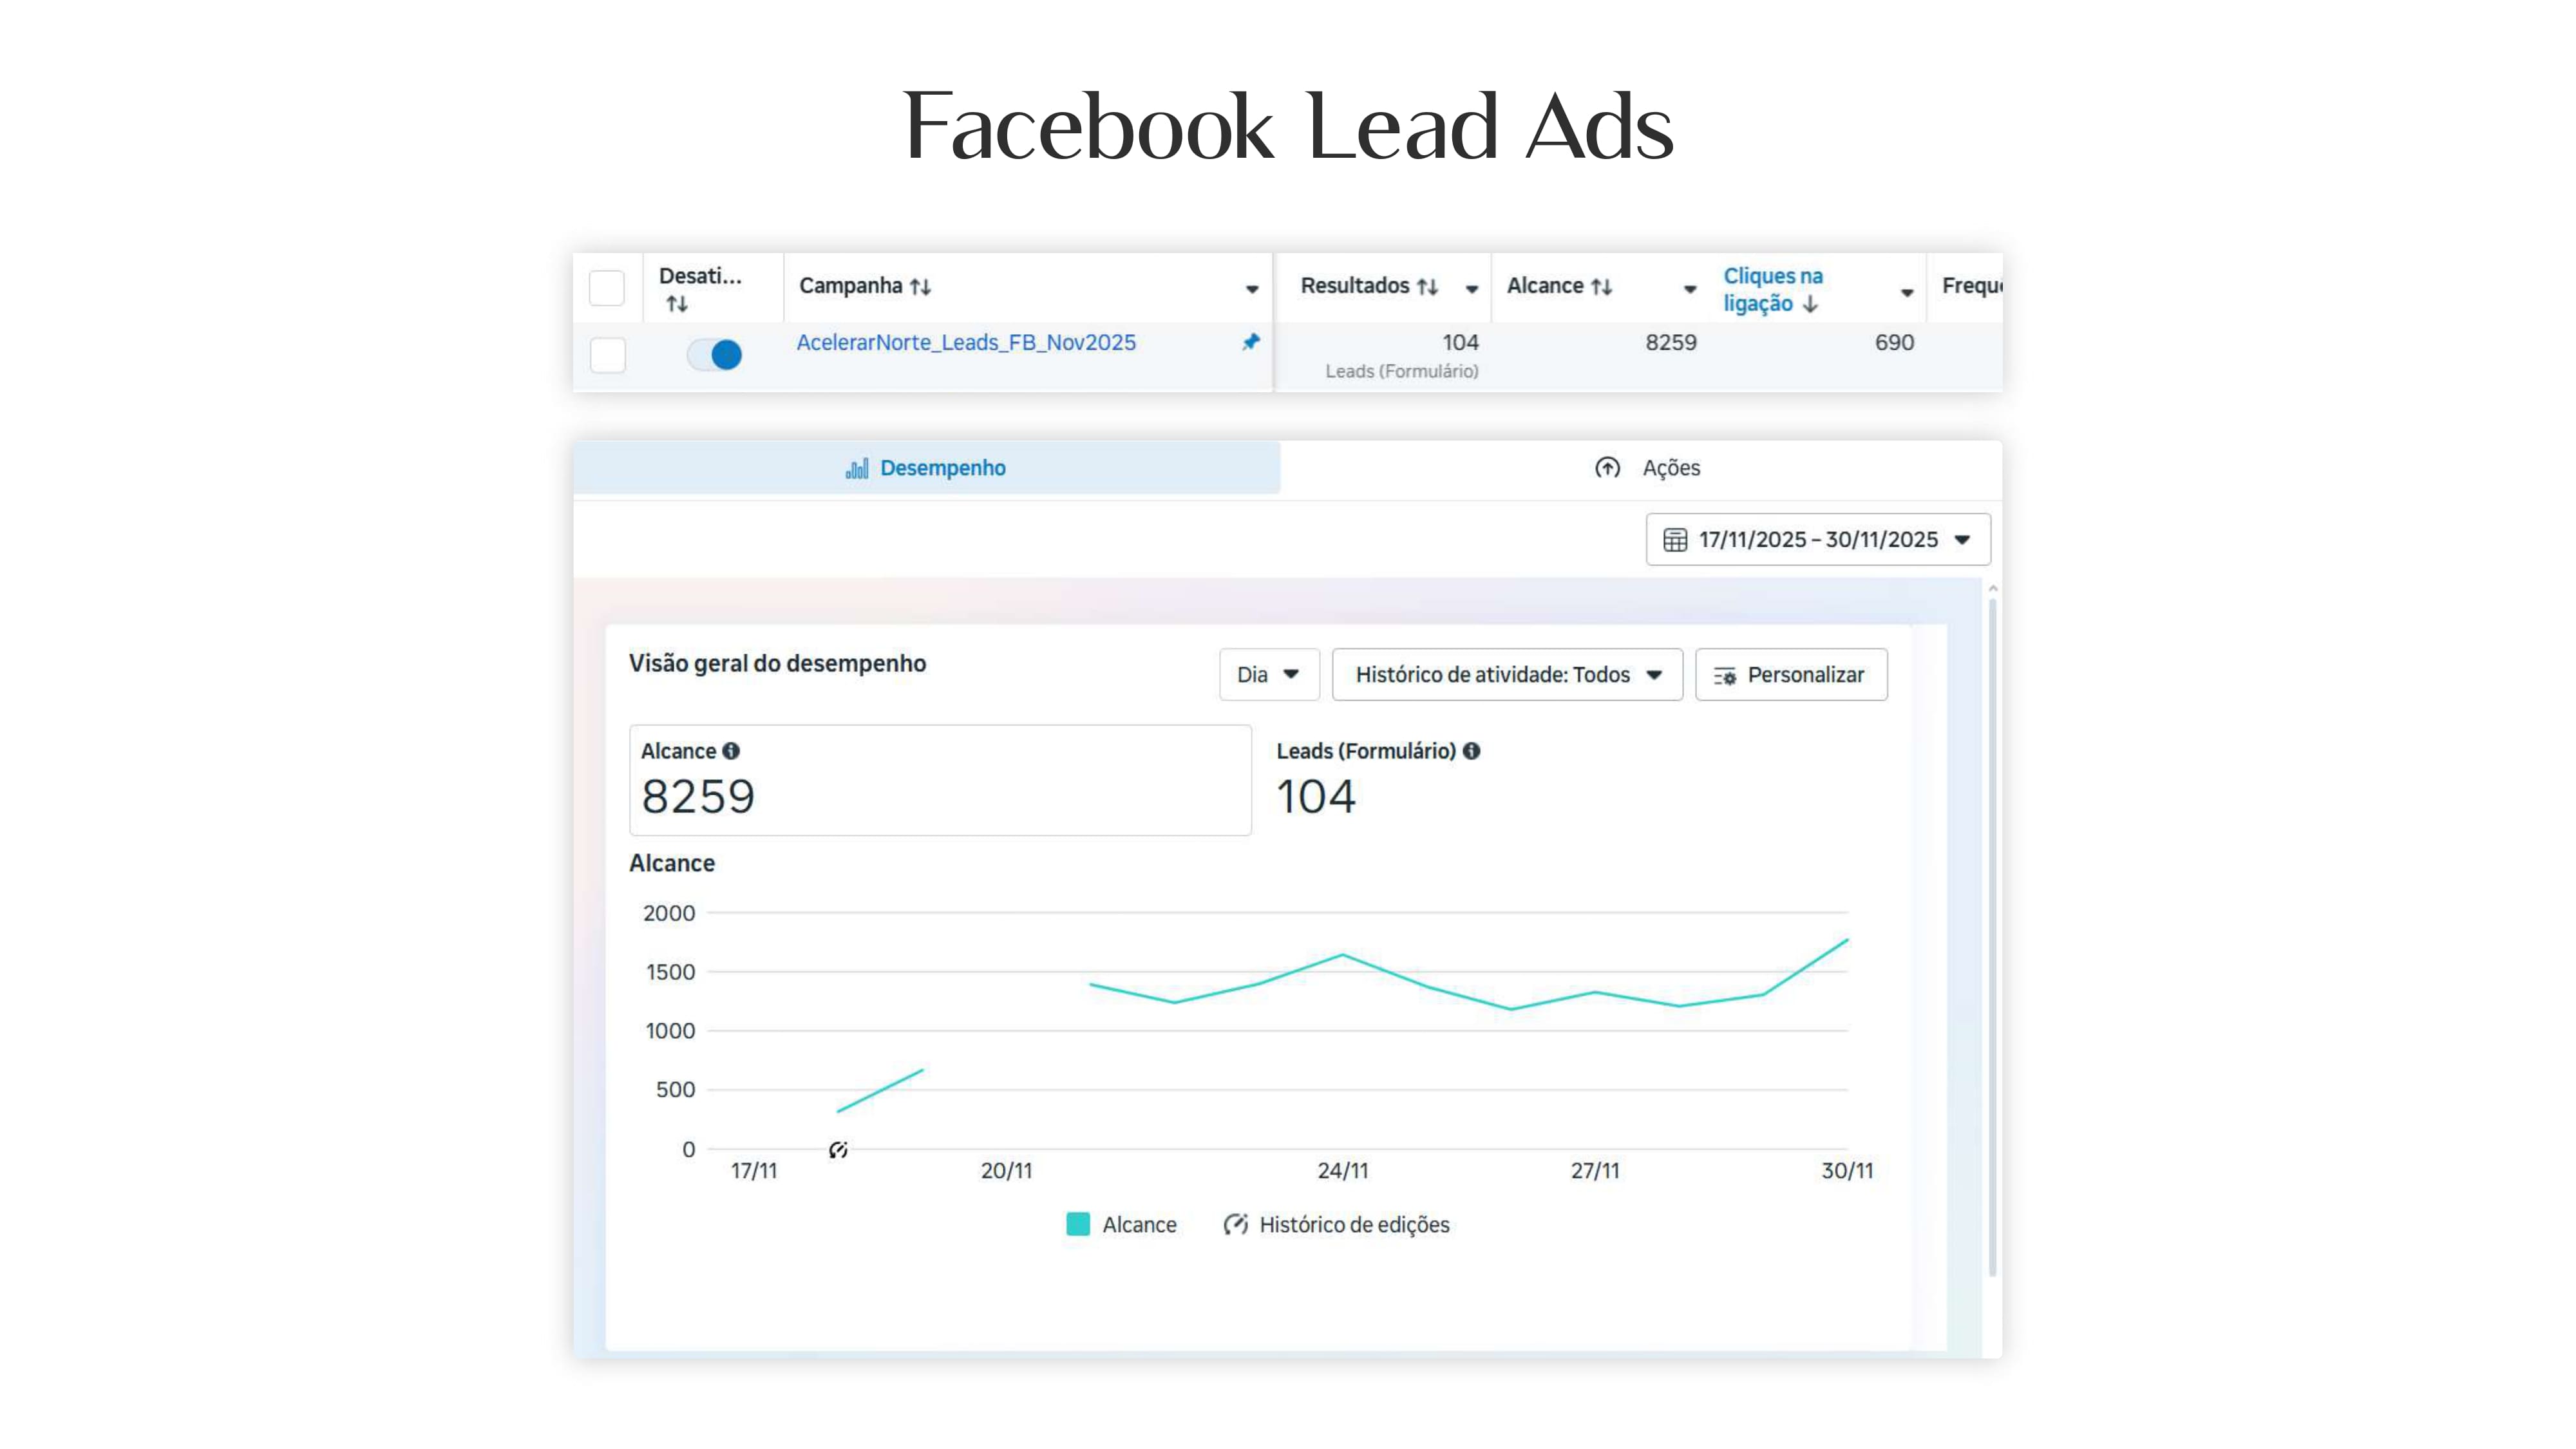
Task: Click the Personalizar button
Action: [1791, 675]
